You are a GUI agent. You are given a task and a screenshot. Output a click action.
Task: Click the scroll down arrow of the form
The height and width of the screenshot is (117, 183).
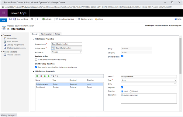point(181,110)
